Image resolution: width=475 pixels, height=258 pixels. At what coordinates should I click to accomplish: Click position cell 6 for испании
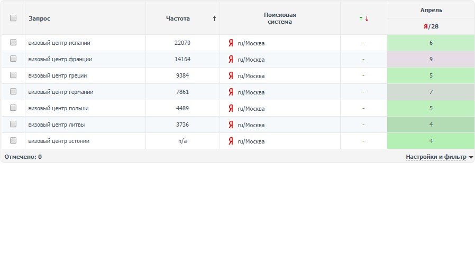tap(431, 43)
